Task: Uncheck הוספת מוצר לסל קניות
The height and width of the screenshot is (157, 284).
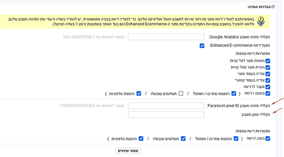Action: click(268, 61)
